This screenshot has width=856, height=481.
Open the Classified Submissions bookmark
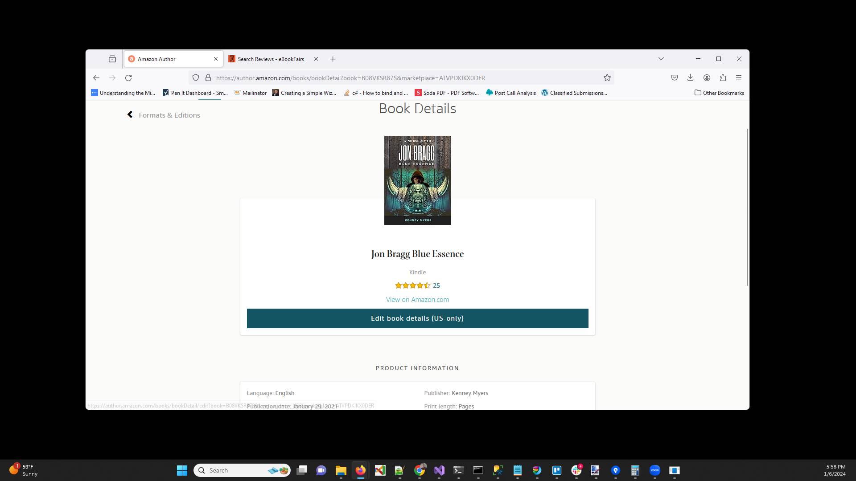[574, 93]
